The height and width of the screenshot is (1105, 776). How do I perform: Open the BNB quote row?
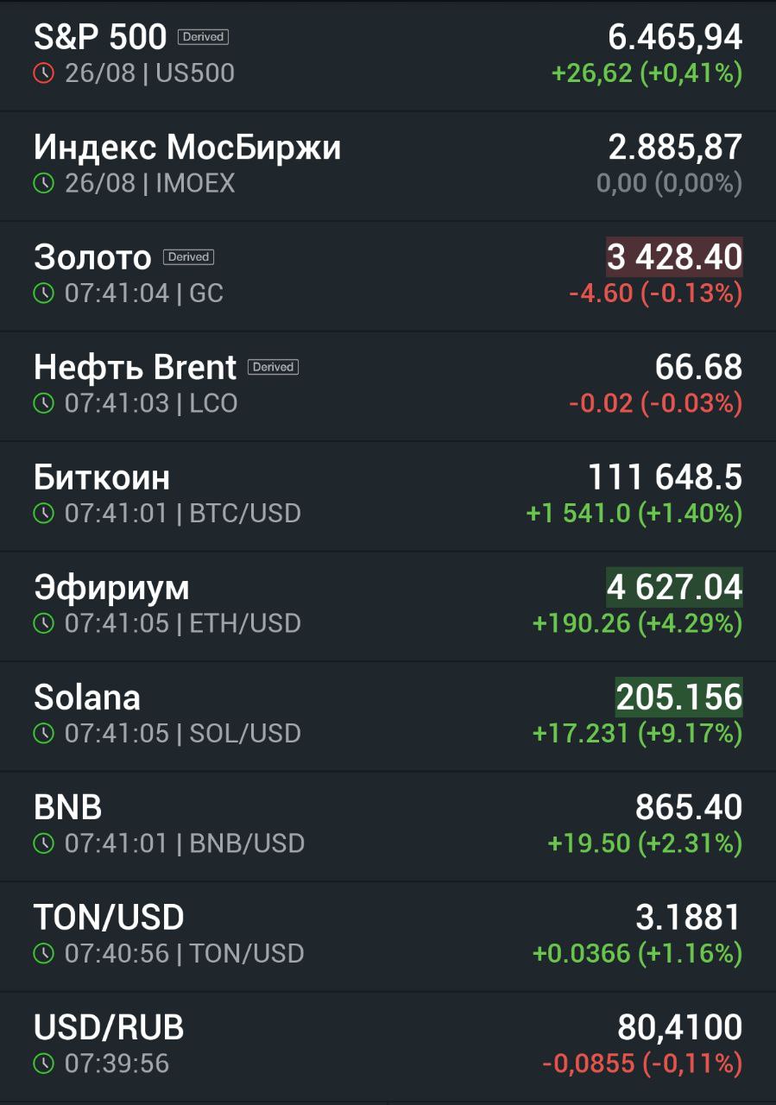pos(388,826)
